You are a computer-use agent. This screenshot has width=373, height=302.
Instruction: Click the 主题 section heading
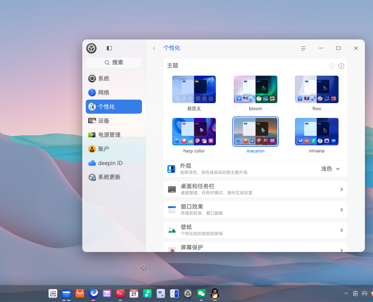173,65
